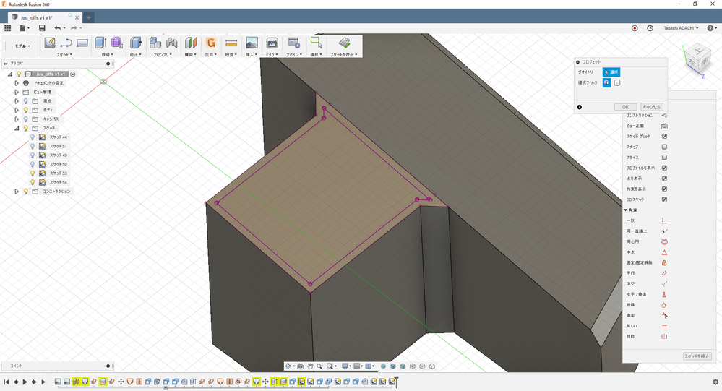Screen dimensions: 722x391
Task: Toggle the Show Points checkbox
Action: pos(664,179)
